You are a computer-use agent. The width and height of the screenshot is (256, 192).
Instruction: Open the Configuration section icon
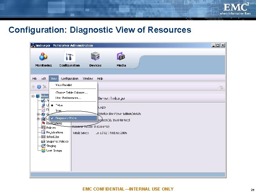click(70, 57)
